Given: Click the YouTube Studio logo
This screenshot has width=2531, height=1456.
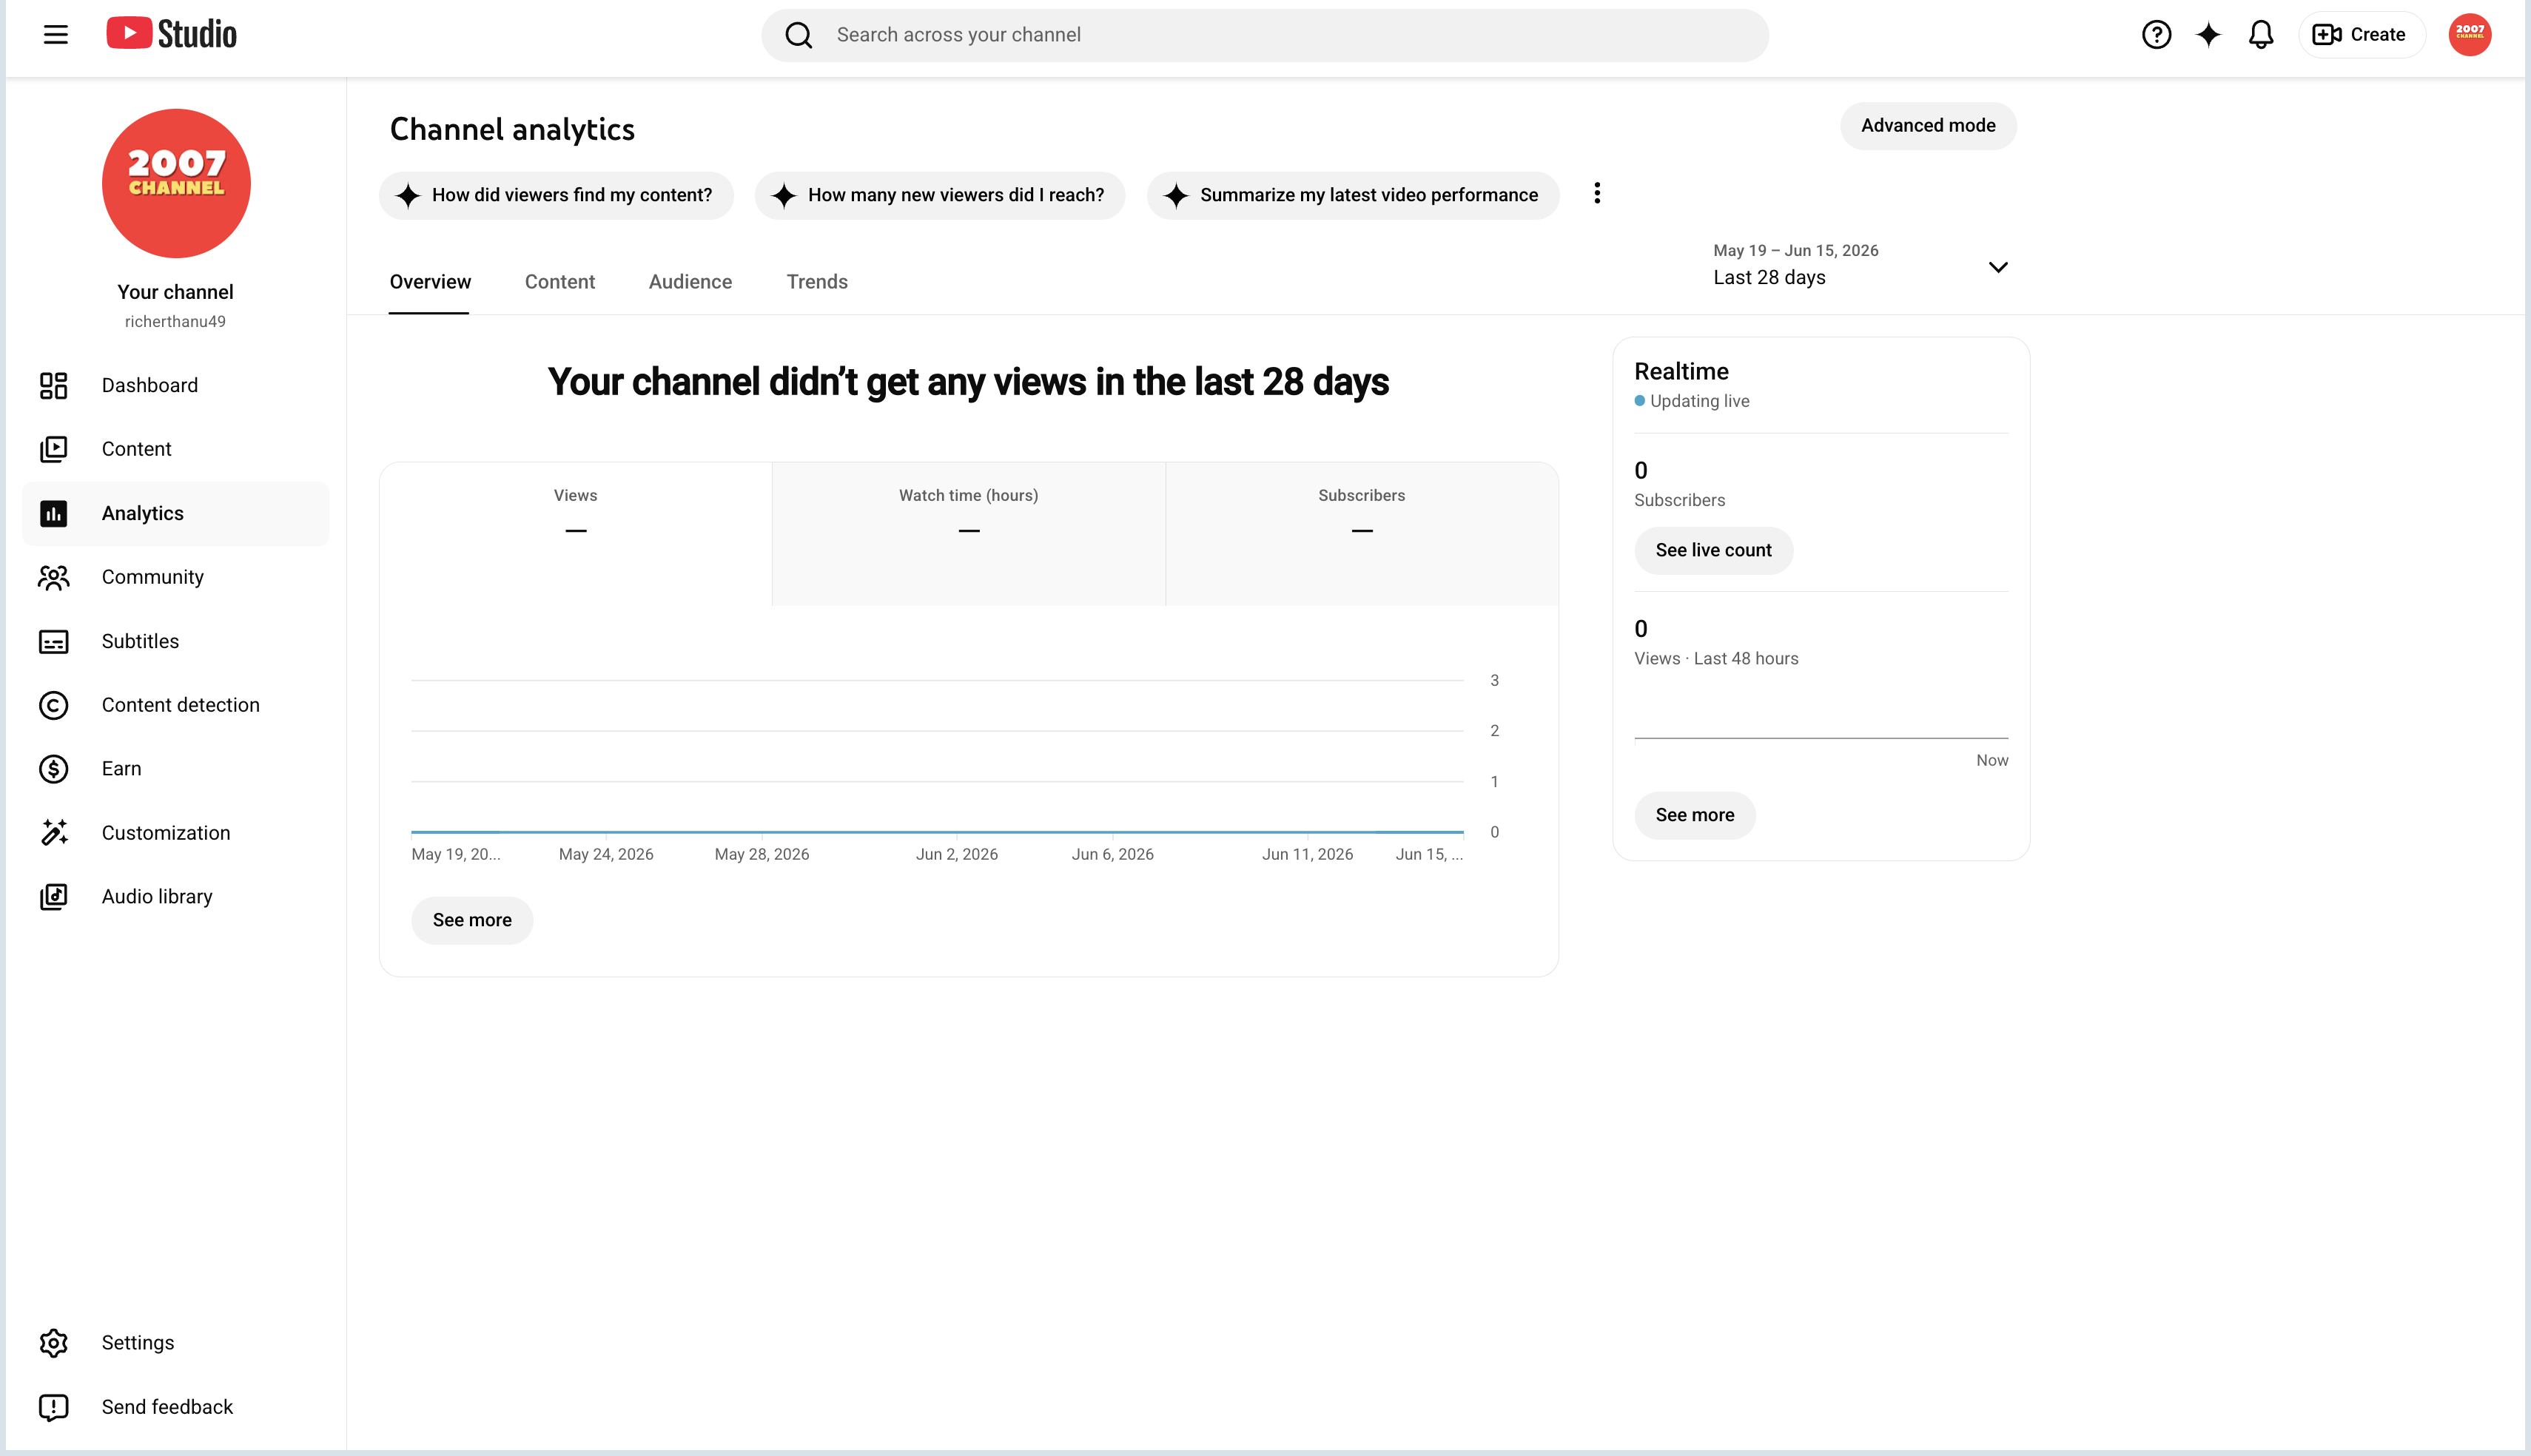Looking at the screenshot, I should coord(172,34).
